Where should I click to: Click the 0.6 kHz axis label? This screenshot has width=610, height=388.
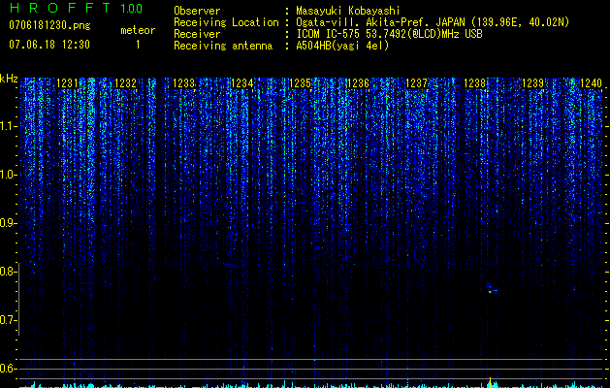click(8, 369)
